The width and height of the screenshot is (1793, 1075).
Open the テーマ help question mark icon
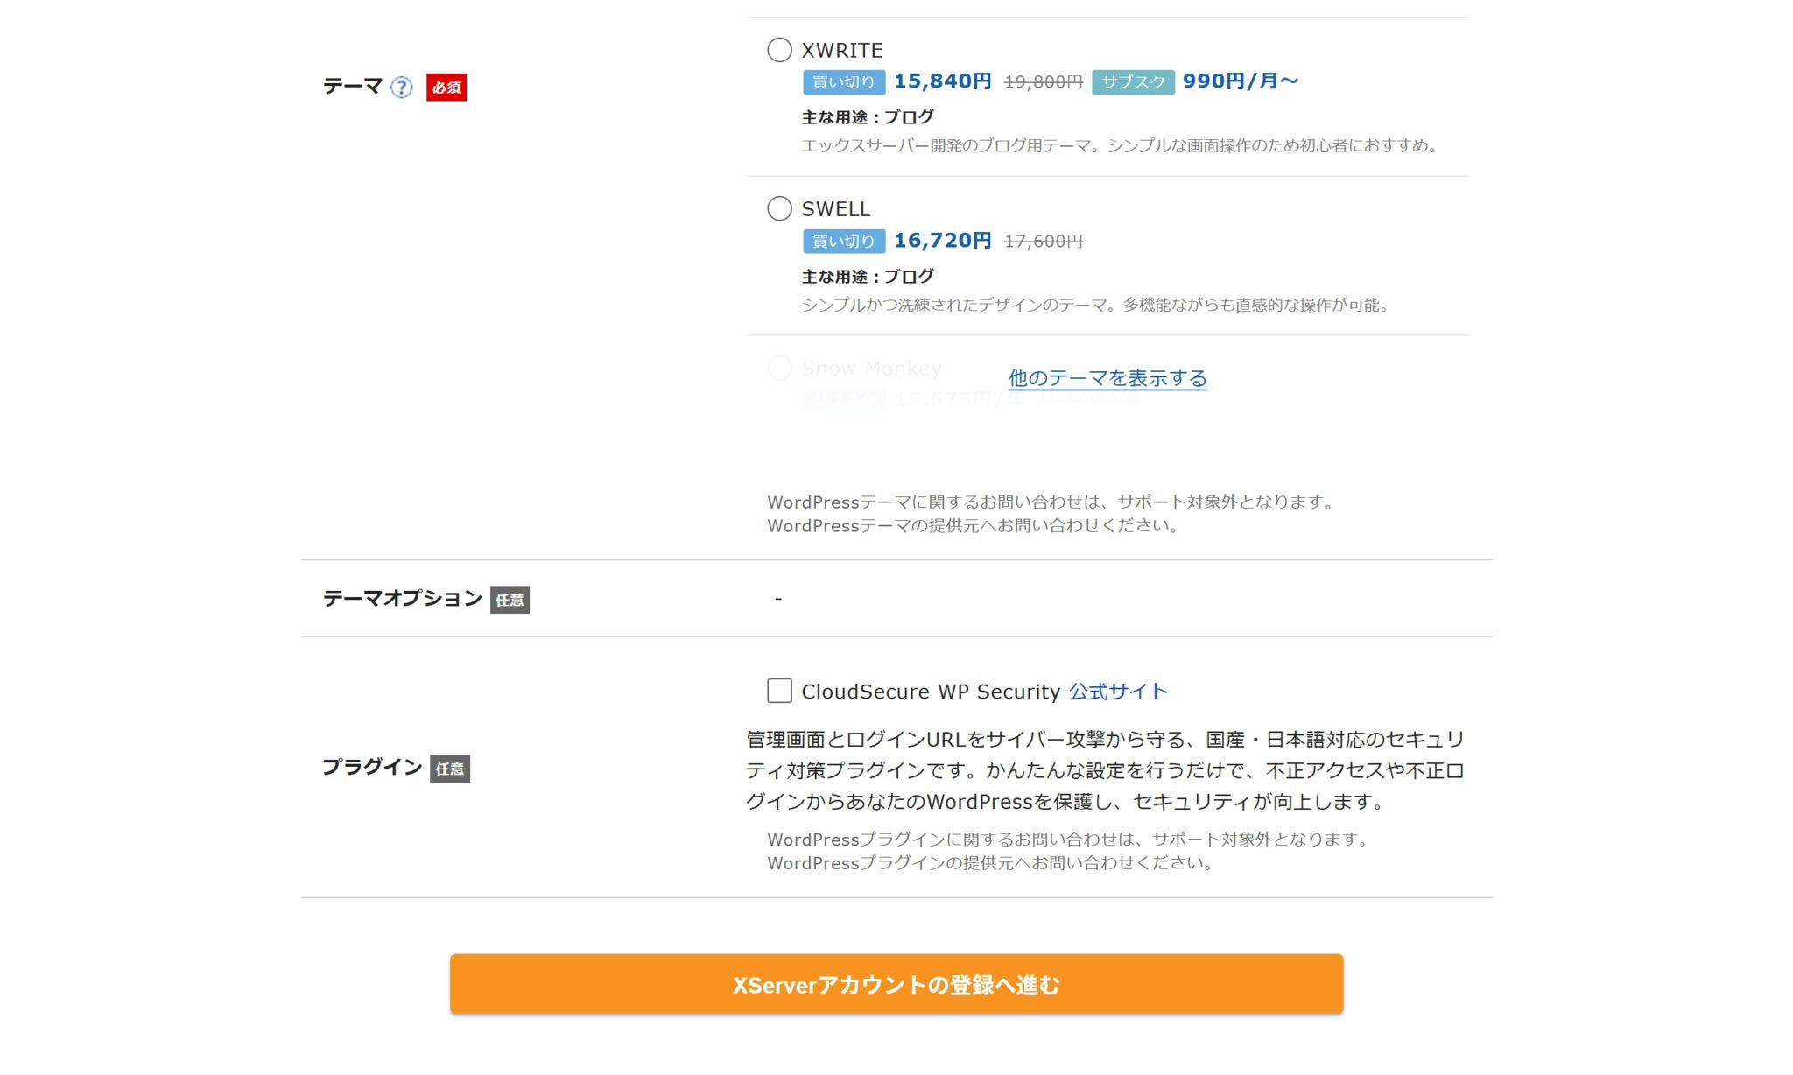tap(401, 87)
